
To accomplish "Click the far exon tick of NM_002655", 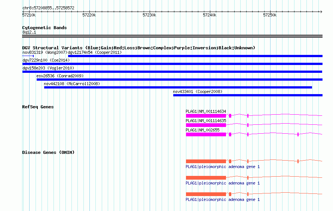I will [298, 134].
